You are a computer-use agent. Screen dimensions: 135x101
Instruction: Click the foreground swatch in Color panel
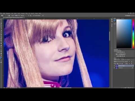point(115,20)
